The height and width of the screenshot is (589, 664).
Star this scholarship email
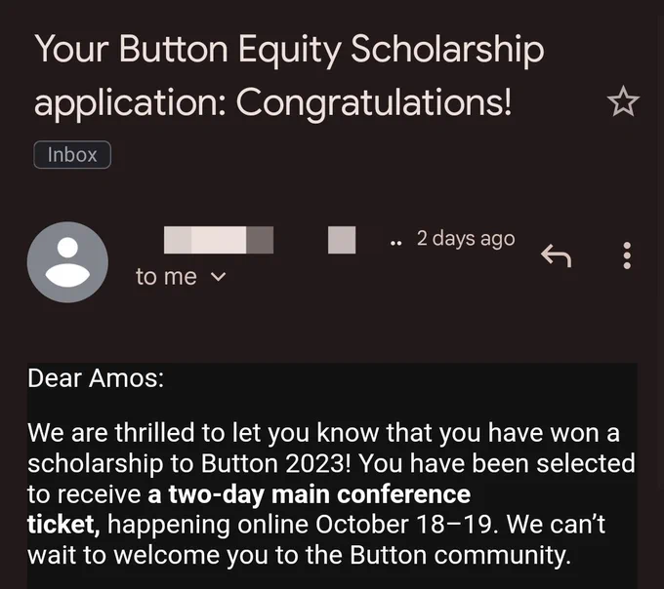coord(623,101)
